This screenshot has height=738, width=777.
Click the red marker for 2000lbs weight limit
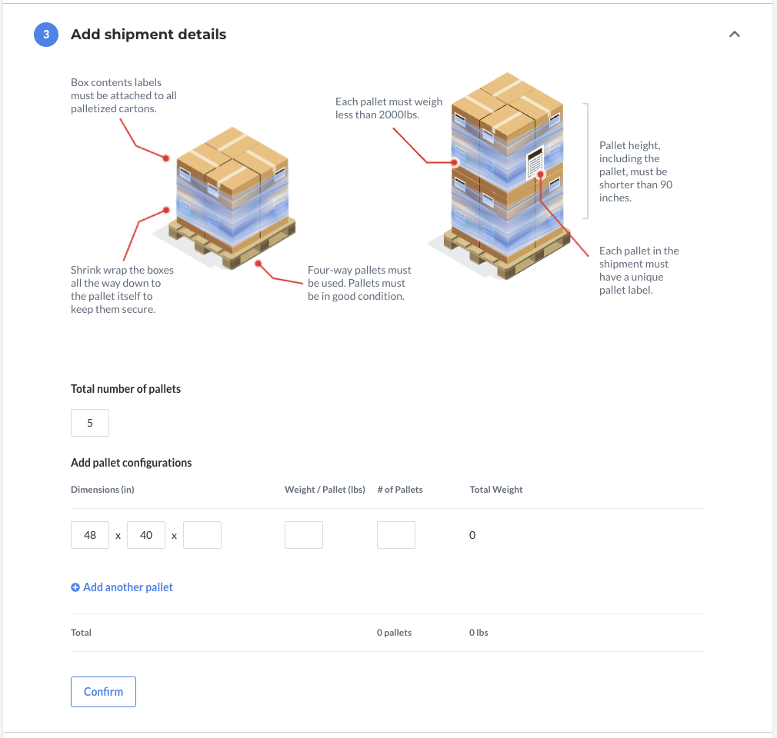455,162
